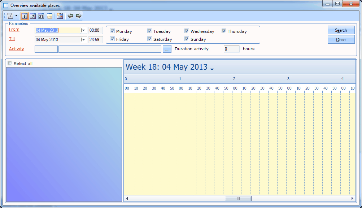Screen dimensions: 362x208
Task: Enable the Select all checkbox
Action: click(x=10, y=63)
